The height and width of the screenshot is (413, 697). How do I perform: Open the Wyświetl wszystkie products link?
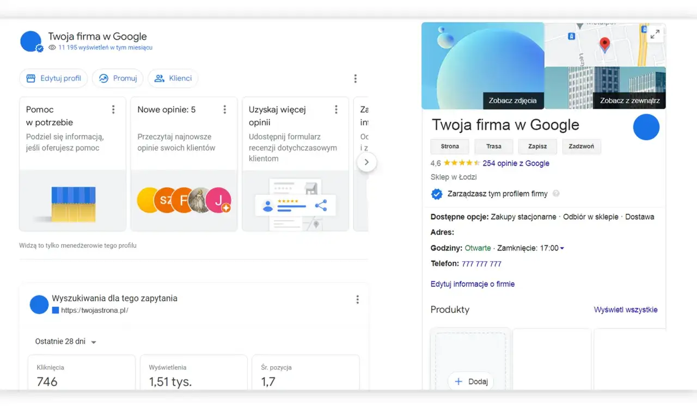coord(626,310)
